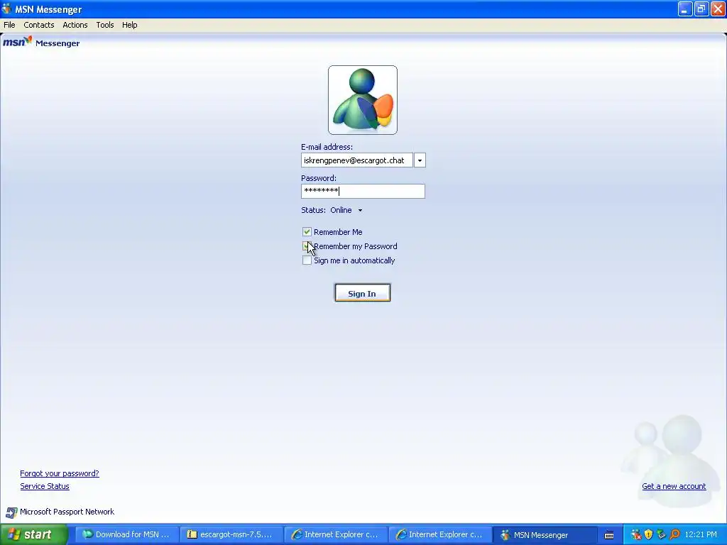Click the Sign In button
The image size is (727, 545).
click(363, 293)
